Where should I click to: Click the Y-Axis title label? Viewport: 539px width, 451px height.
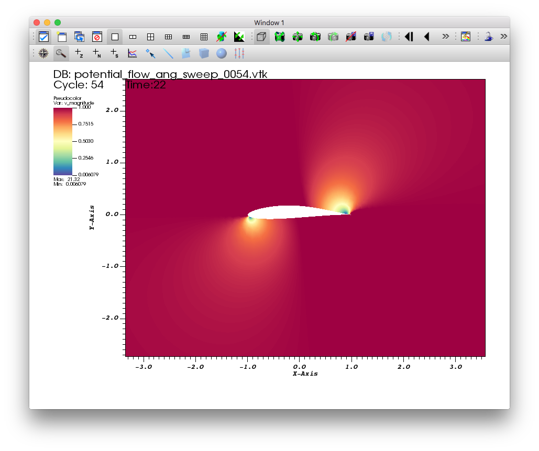(x=92, y=218)
